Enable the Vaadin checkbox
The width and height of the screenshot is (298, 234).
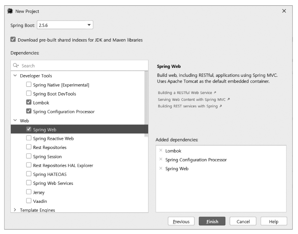click(x=29, y=201)
